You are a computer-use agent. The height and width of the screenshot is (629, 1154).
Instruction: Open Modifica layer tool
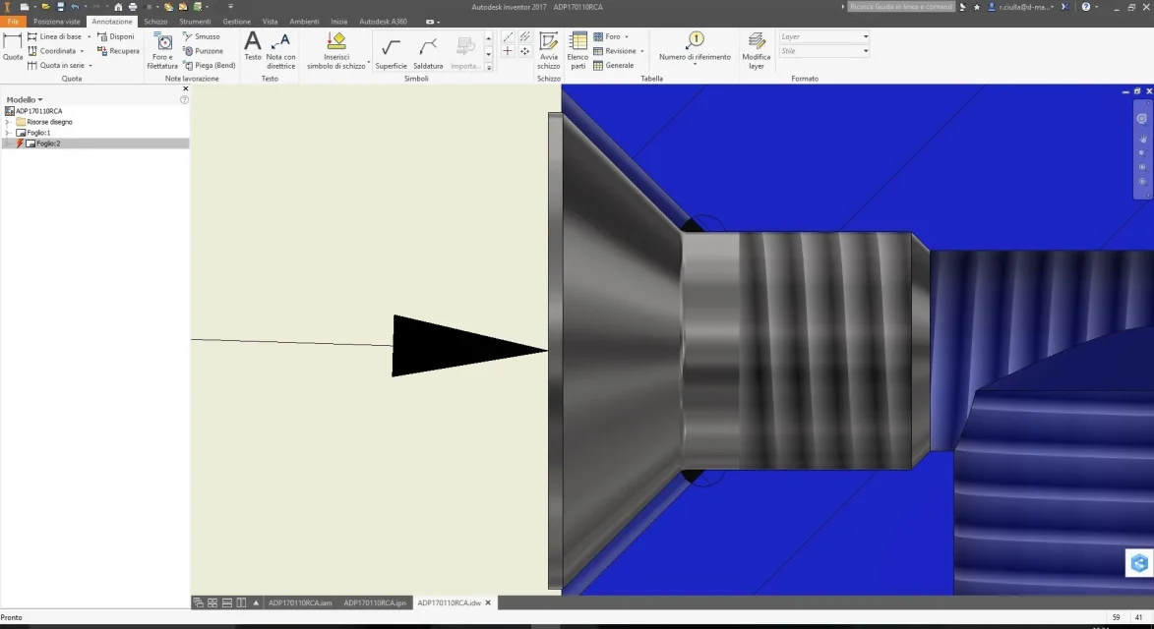pyautogui.click(x=756, y=51)
